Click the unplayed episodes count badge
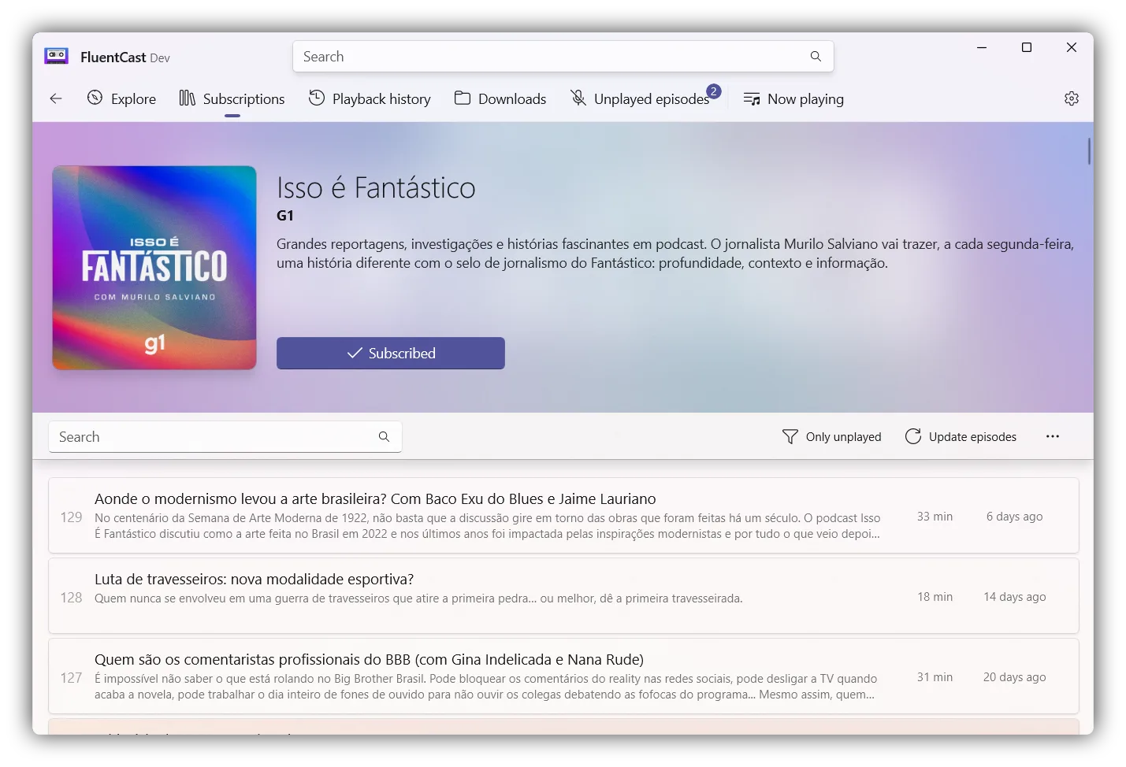Image resolution: width=1126 pixels, height=767 pixels. tap(713, 91)
